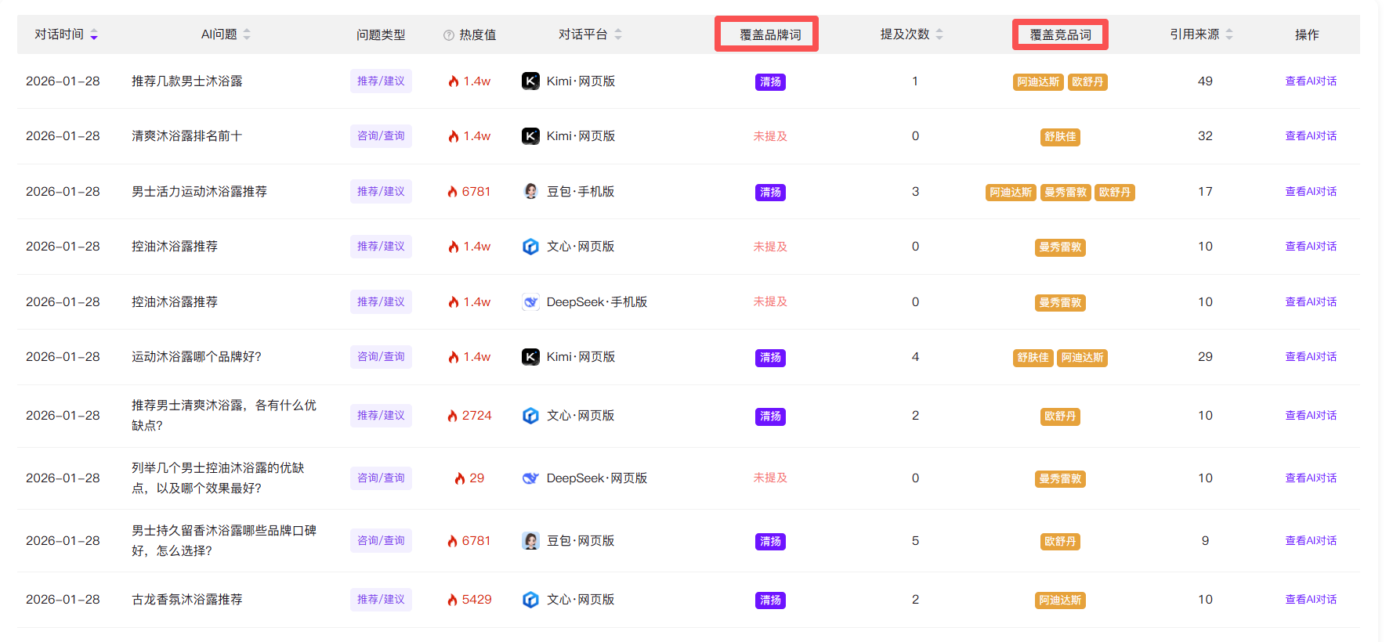Click the Kimi logo in the first row
The width and height of the screenshot is (1393, 642).
[530, 81]
